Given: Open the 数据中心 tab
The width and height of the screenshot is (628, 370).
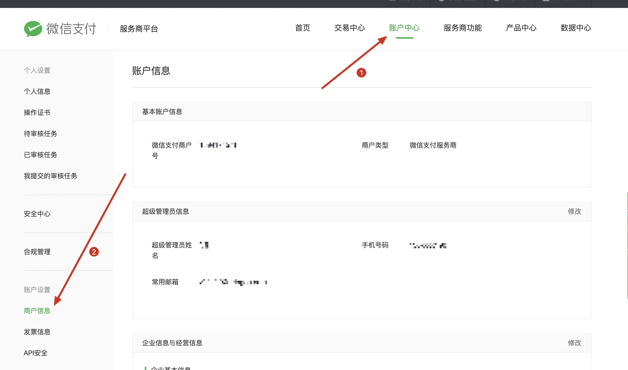Looking at the screenshot, I should coord(576,28).
